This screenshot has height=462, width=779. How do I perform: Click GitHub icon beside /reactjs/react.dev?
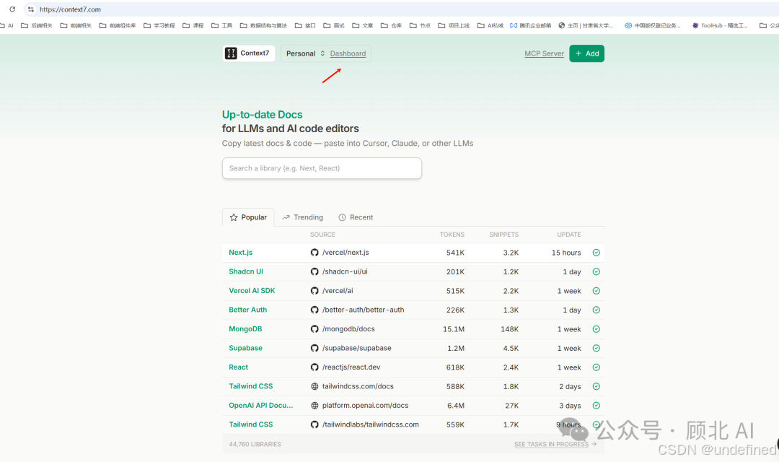click(314, 367)
